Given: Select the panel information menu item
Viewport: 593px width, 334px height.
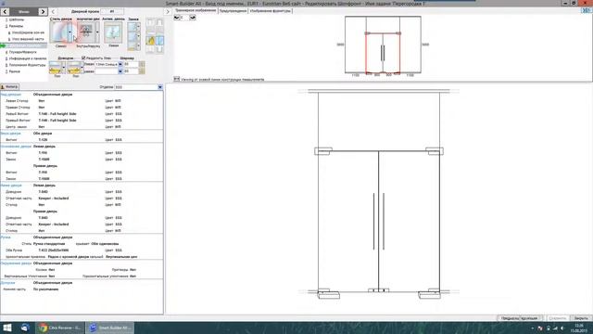Looking at the screenshot, I should coord(28,58).
